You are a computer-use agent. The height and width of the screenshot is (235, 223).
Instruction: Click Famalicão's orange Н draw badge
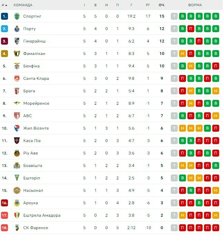183,54
